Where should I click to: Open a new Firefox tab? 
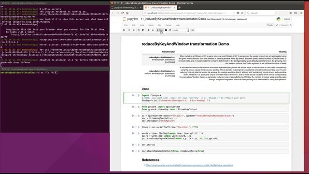179,8
